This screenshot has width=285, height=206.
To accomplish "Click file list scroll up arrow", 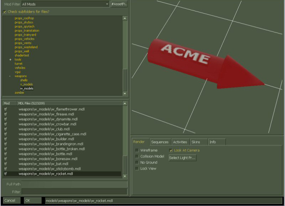I will click(x=125, y=103).
